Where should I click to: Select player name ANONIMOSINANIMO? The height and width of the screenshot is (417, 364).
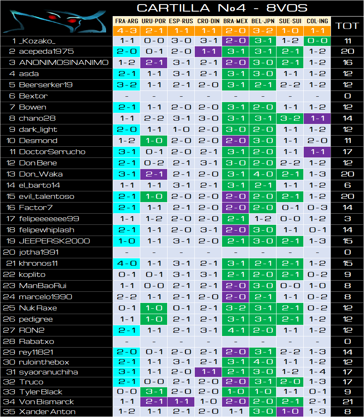click(x=64, y=62)
